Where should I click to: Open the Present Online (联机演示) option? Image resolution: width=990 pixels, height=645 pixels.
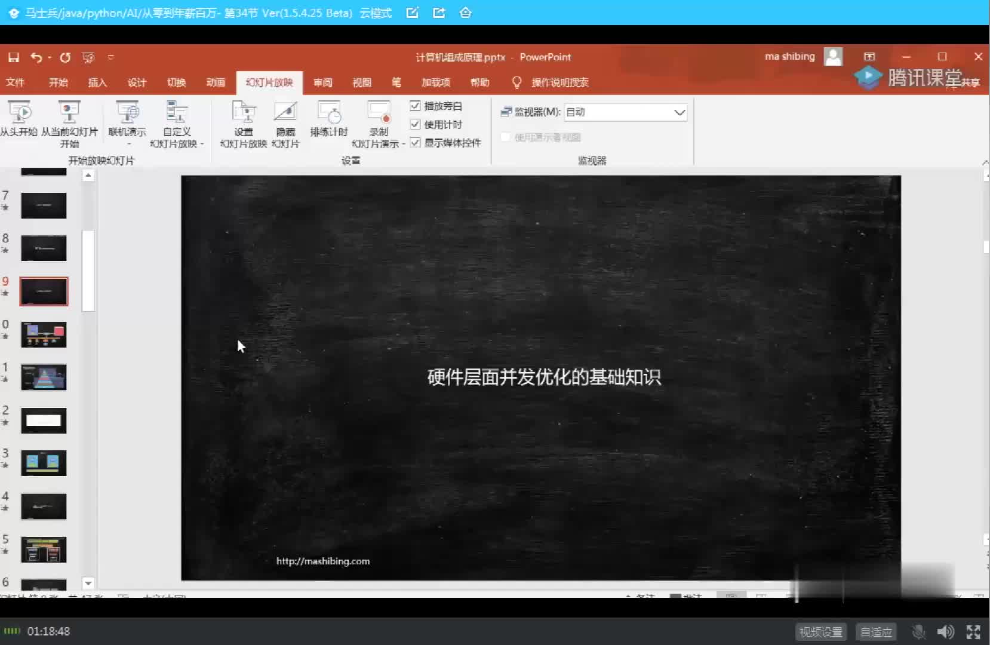tap(127, 124)
